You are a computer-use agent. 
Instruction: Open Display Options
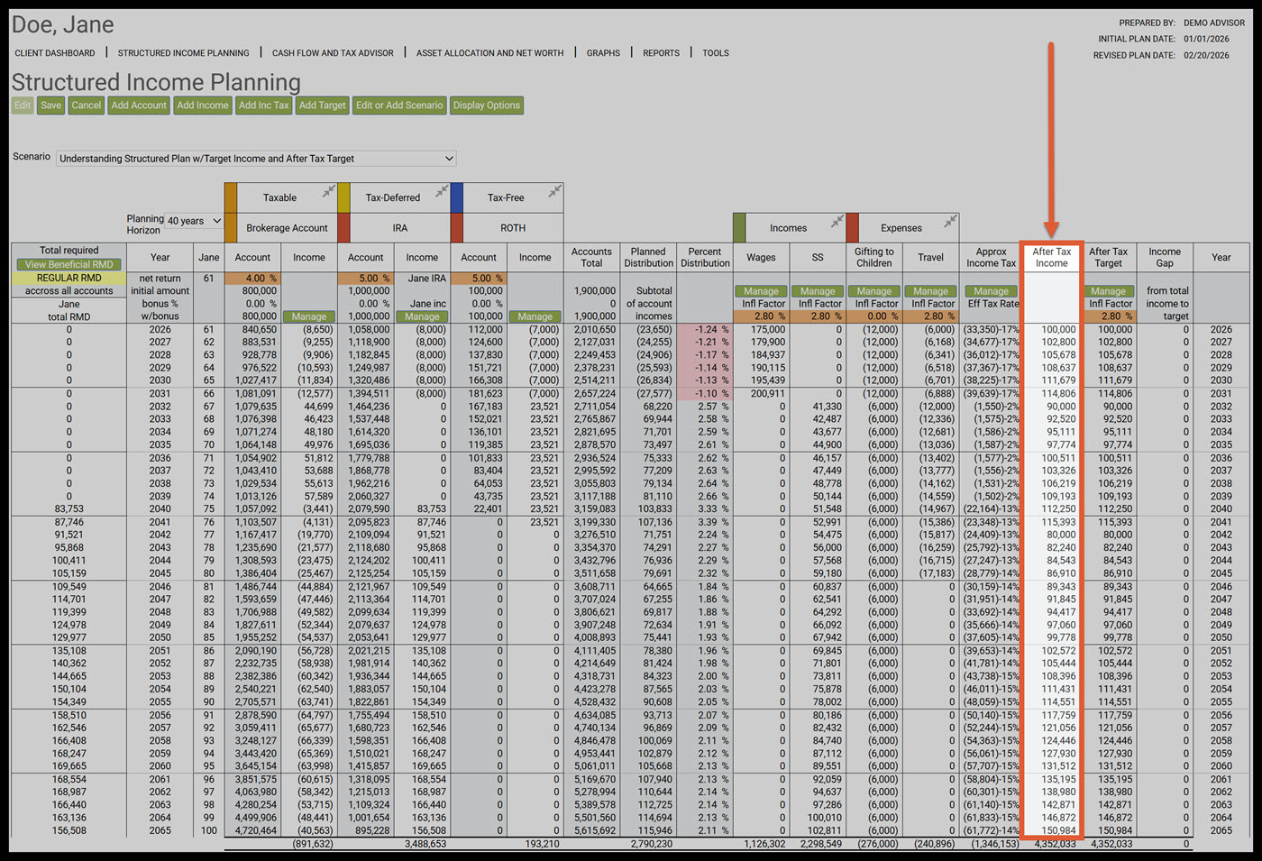pos(486,105)
